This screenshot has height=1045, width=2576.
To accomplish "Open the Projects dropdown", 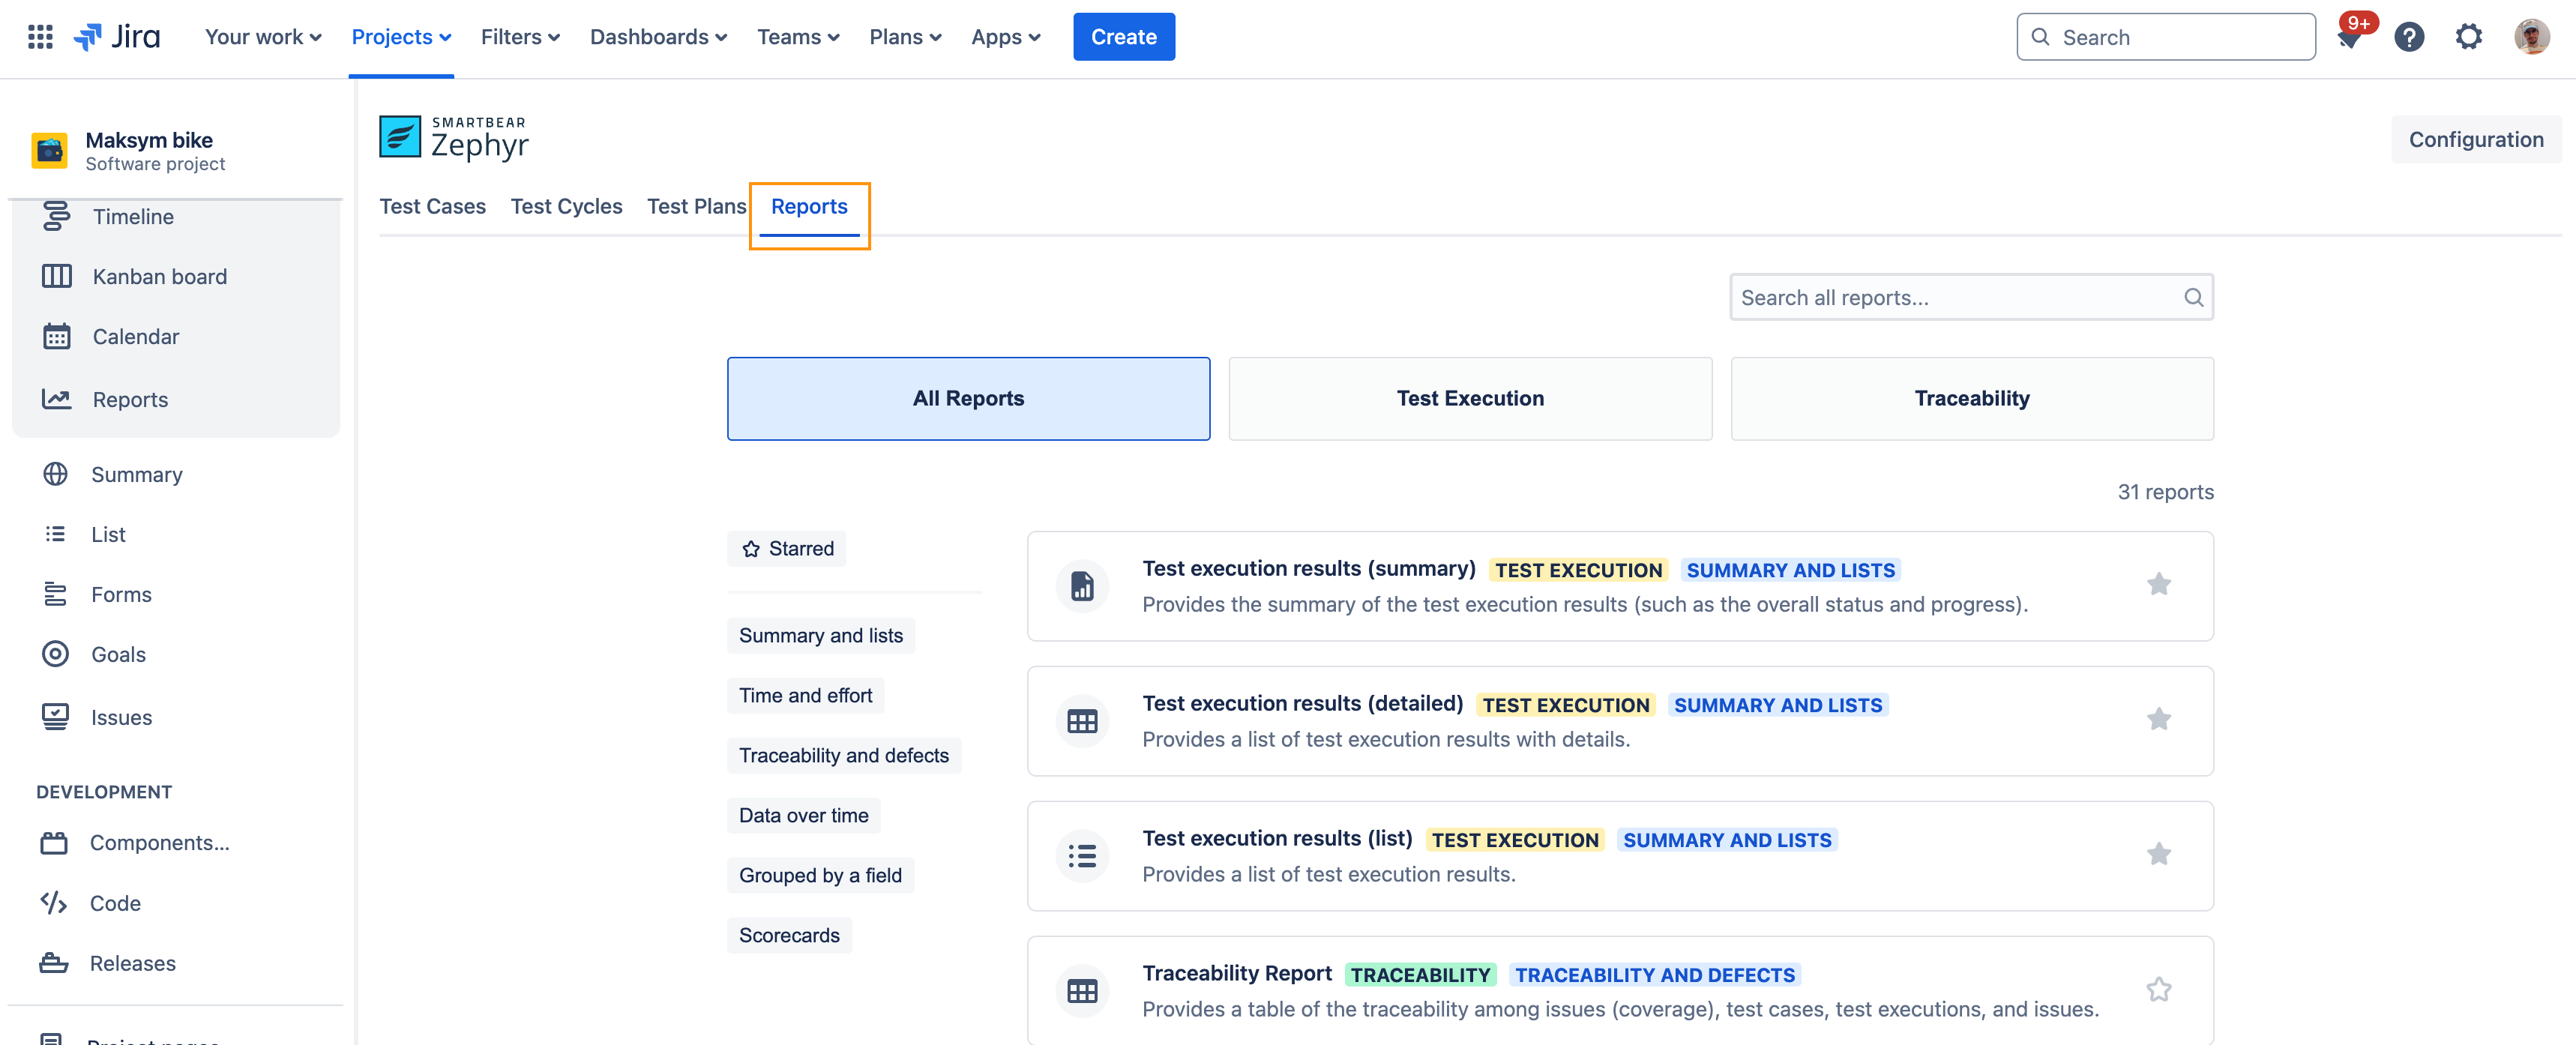I will [401, 37].
